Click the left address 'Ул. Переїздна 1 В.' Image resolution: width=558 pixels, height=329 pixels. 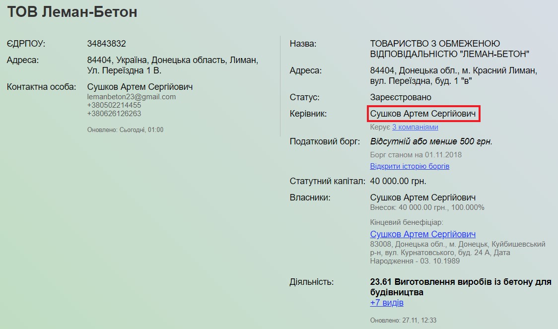pos(124,70)
